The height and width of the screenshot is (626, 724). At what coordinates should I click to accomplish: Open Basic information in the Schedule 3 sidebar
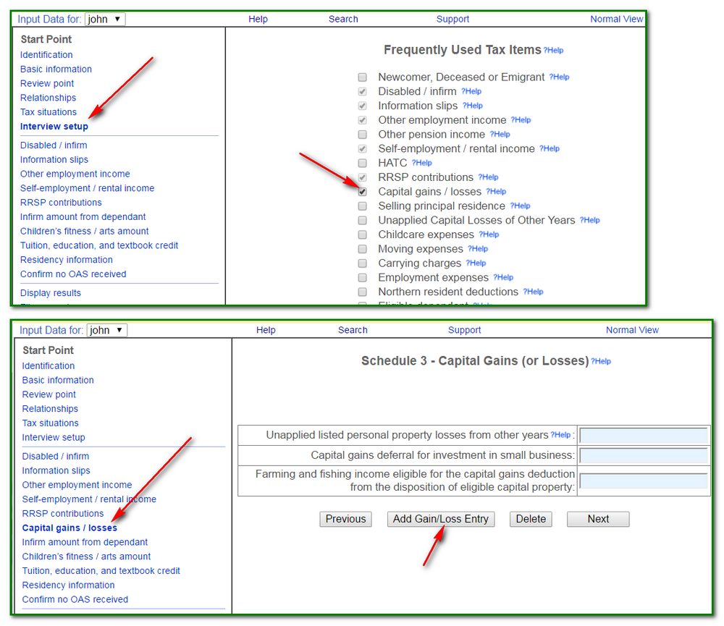(x=58, y=380)
